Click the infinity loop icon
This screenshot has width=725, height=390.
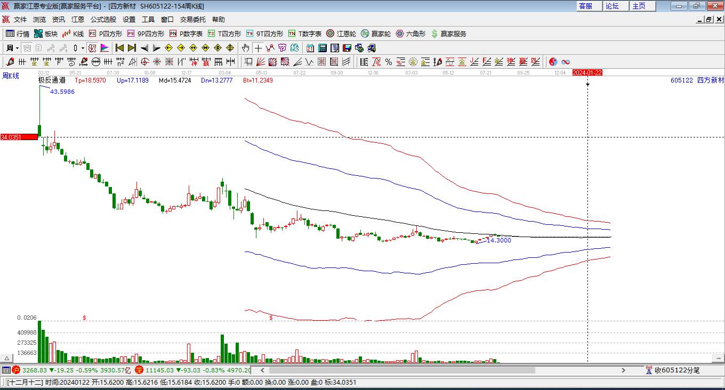tap(566, 62)
